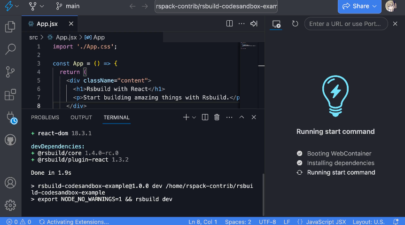The image size is (405, 225).
Task: Go back with the left arrow
Action: coord(132,6)
